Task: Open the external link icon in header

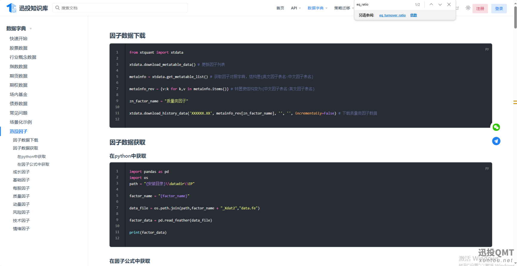Action: (x=457, y=8)
